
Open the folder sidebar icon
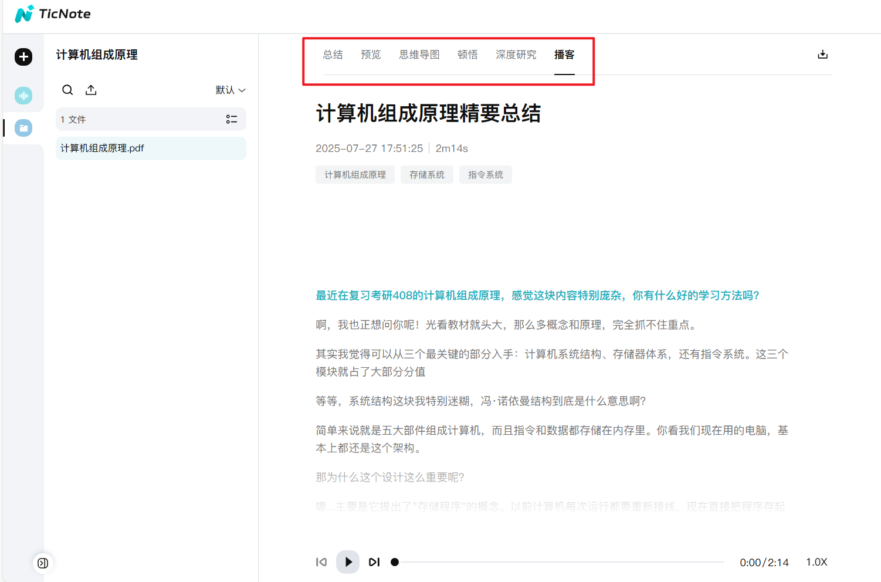click(23, 128)
